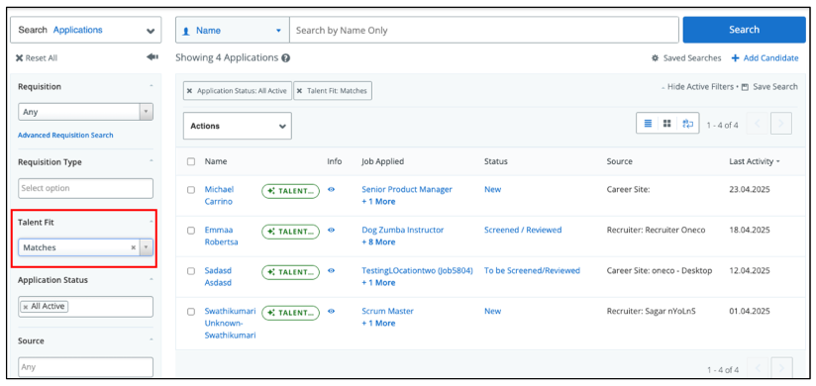Collapse the Requisition filter section
The height and width of the screenshot is (386, 816).
[x=151, y=85]
